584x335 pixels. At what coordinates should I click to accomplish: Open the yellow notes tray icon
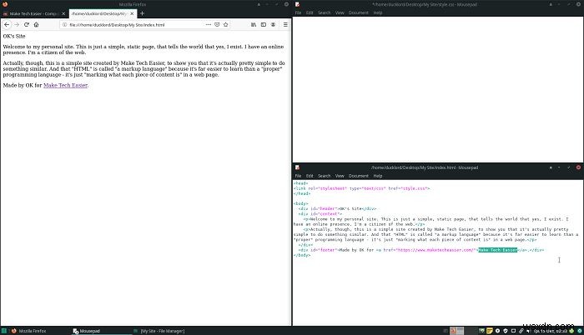coord(490,331)
